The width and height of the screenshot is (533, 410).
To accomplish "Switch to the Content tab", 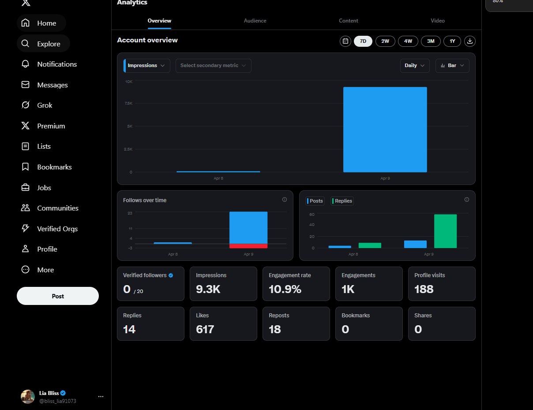I will [x=348, y=21].
